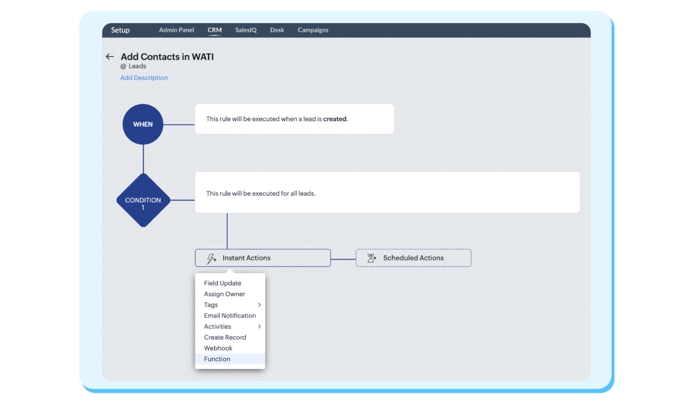Choose Create Record from the menu

click(x=225, y=337)
